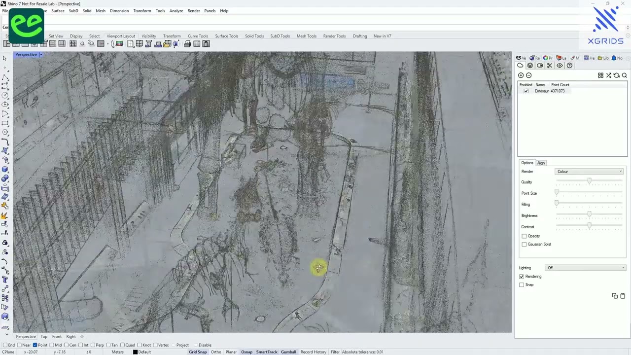Enable the Mid osnap checkbox
Viewport: 631px width, 355px height.
pos(52,345)
